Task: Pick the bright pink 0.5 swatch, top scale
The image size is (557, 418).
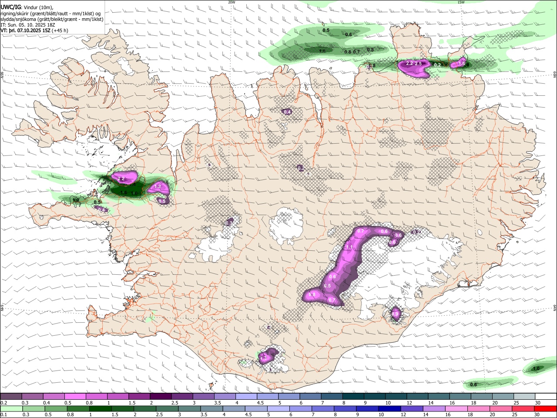Action: pyautogui.click(x=75, y=397)
